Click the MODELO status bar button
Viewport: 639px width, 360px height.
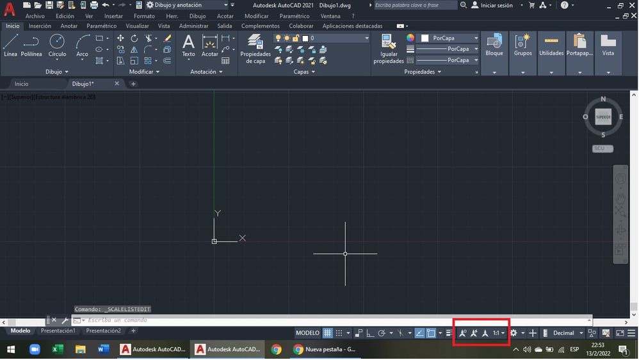click(x=307, y=333)
